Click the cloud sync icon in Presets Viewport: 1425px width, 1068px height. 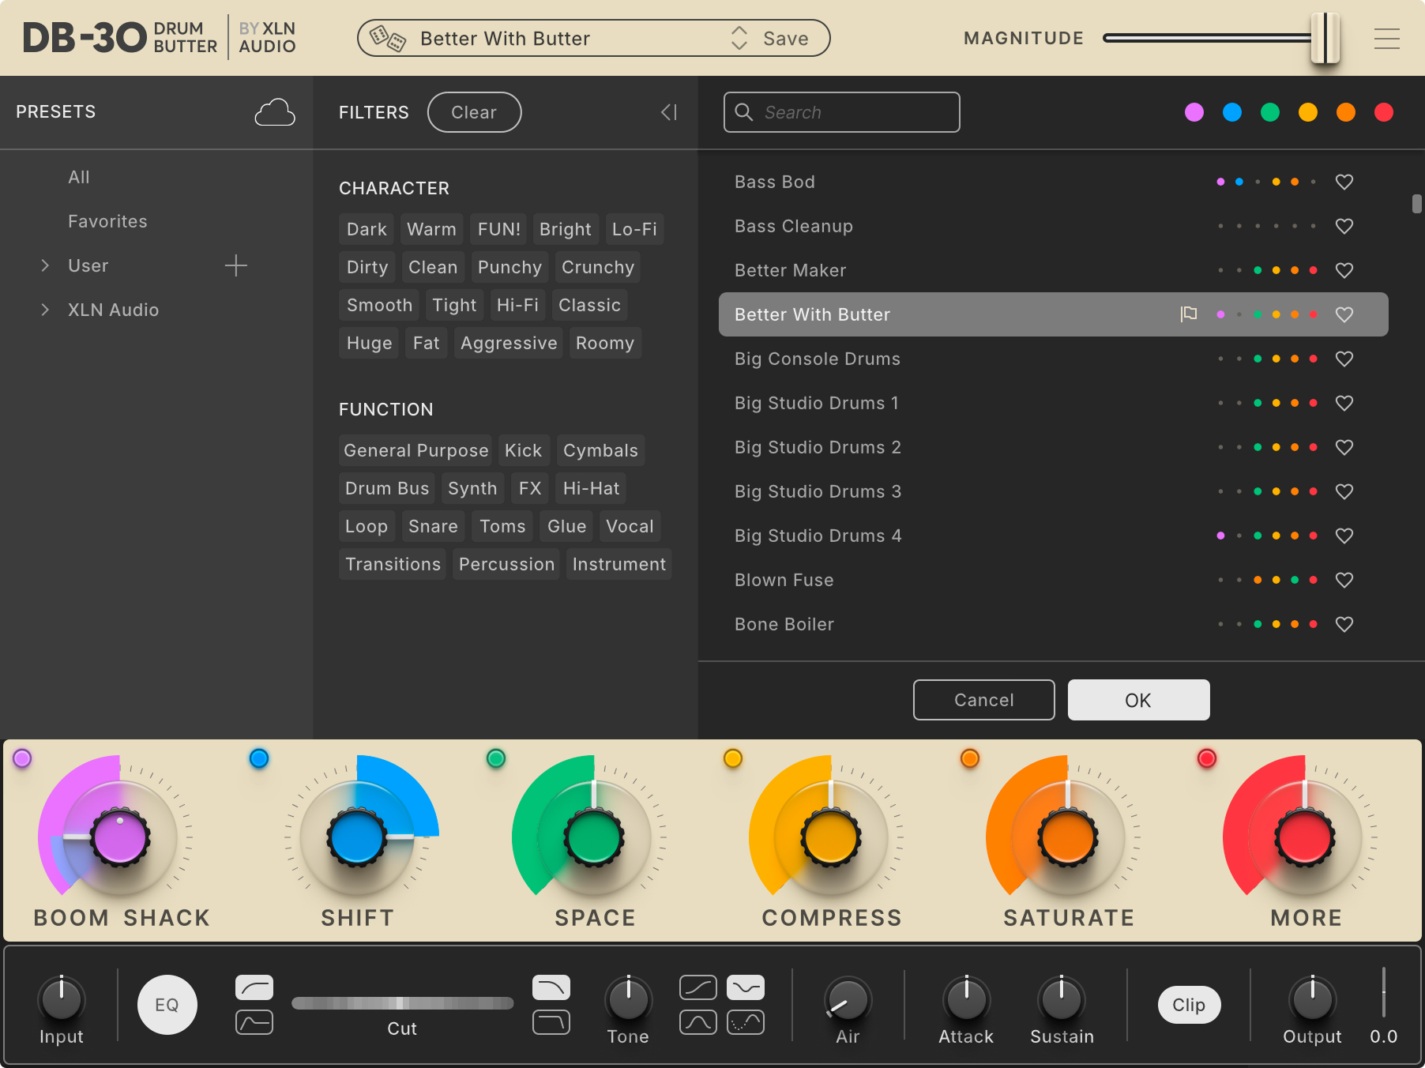click(274, 112)
